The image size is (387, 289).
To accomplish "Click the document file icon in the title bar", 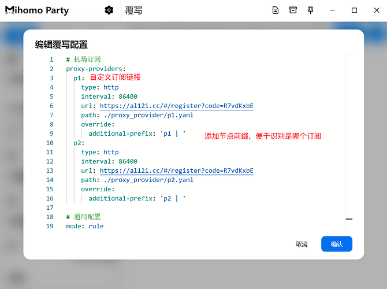I will 276,10.
